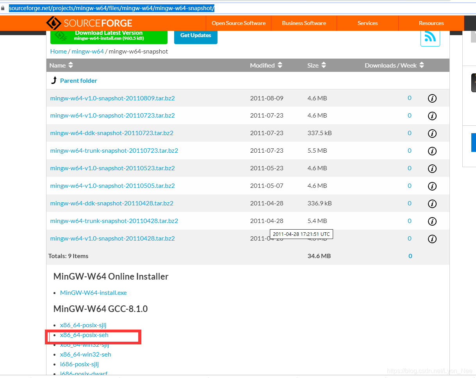The width and height of the screenshot is (476, 378).
Task: Go to mingw-w64 breadcrumb
Action: point(88,51)
